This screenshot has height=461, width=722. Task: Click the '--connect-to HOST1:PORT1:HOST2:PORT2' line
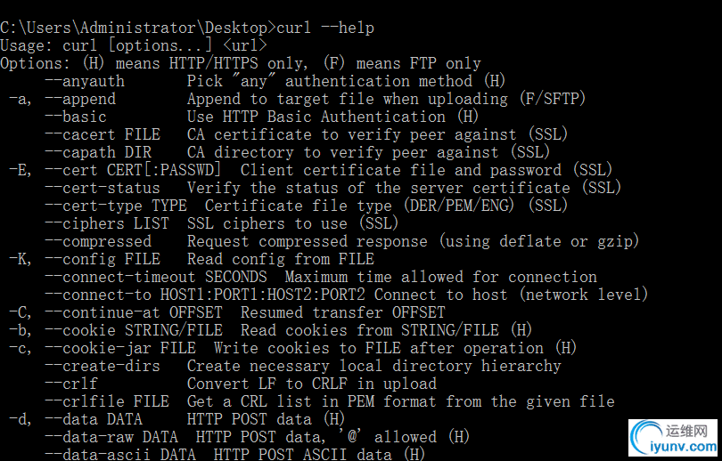pos(346,295)
